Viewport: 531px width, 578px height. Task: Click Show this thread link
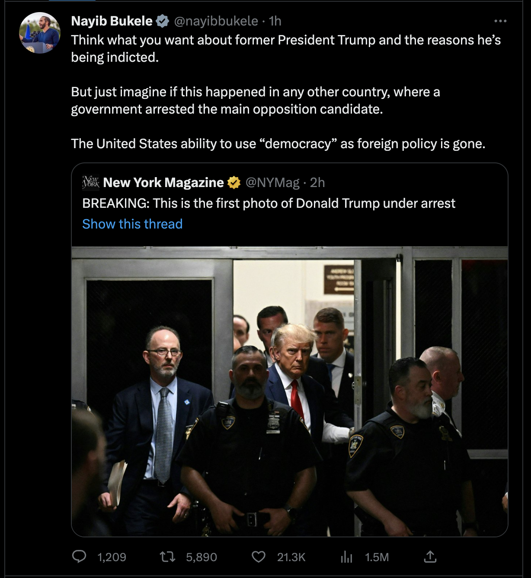click(132, 224)
